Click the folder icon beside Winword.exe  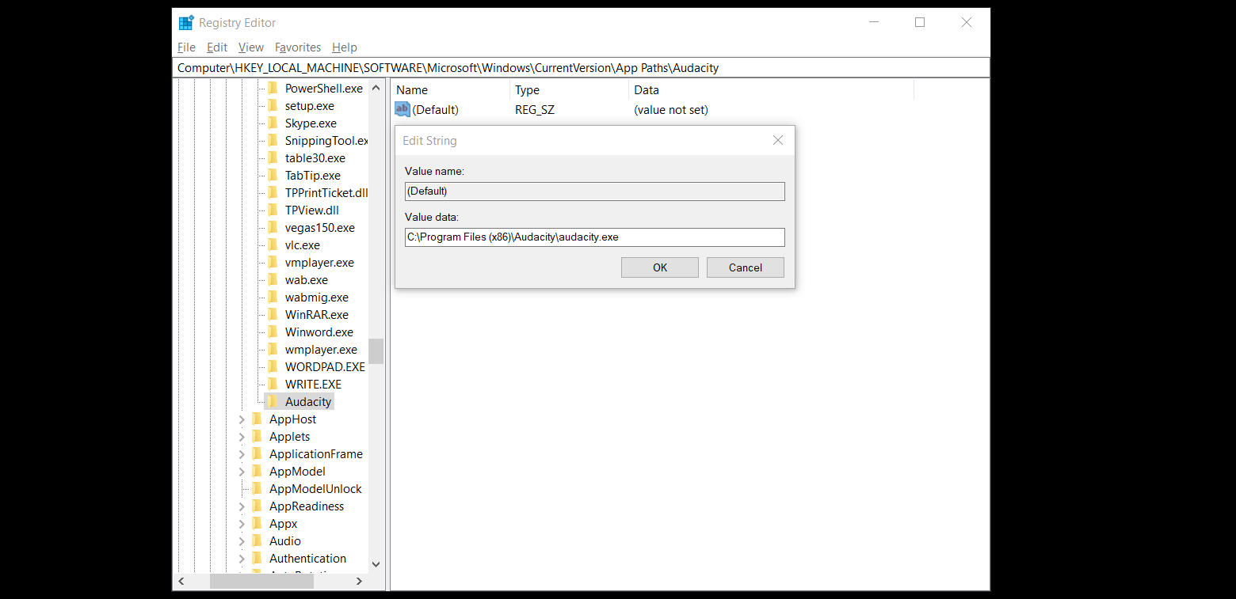(273, 332)
